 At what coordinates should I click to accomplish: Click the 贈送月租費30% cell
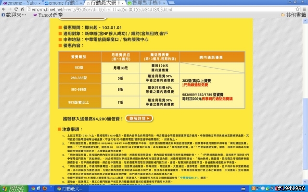pos(159,102)
